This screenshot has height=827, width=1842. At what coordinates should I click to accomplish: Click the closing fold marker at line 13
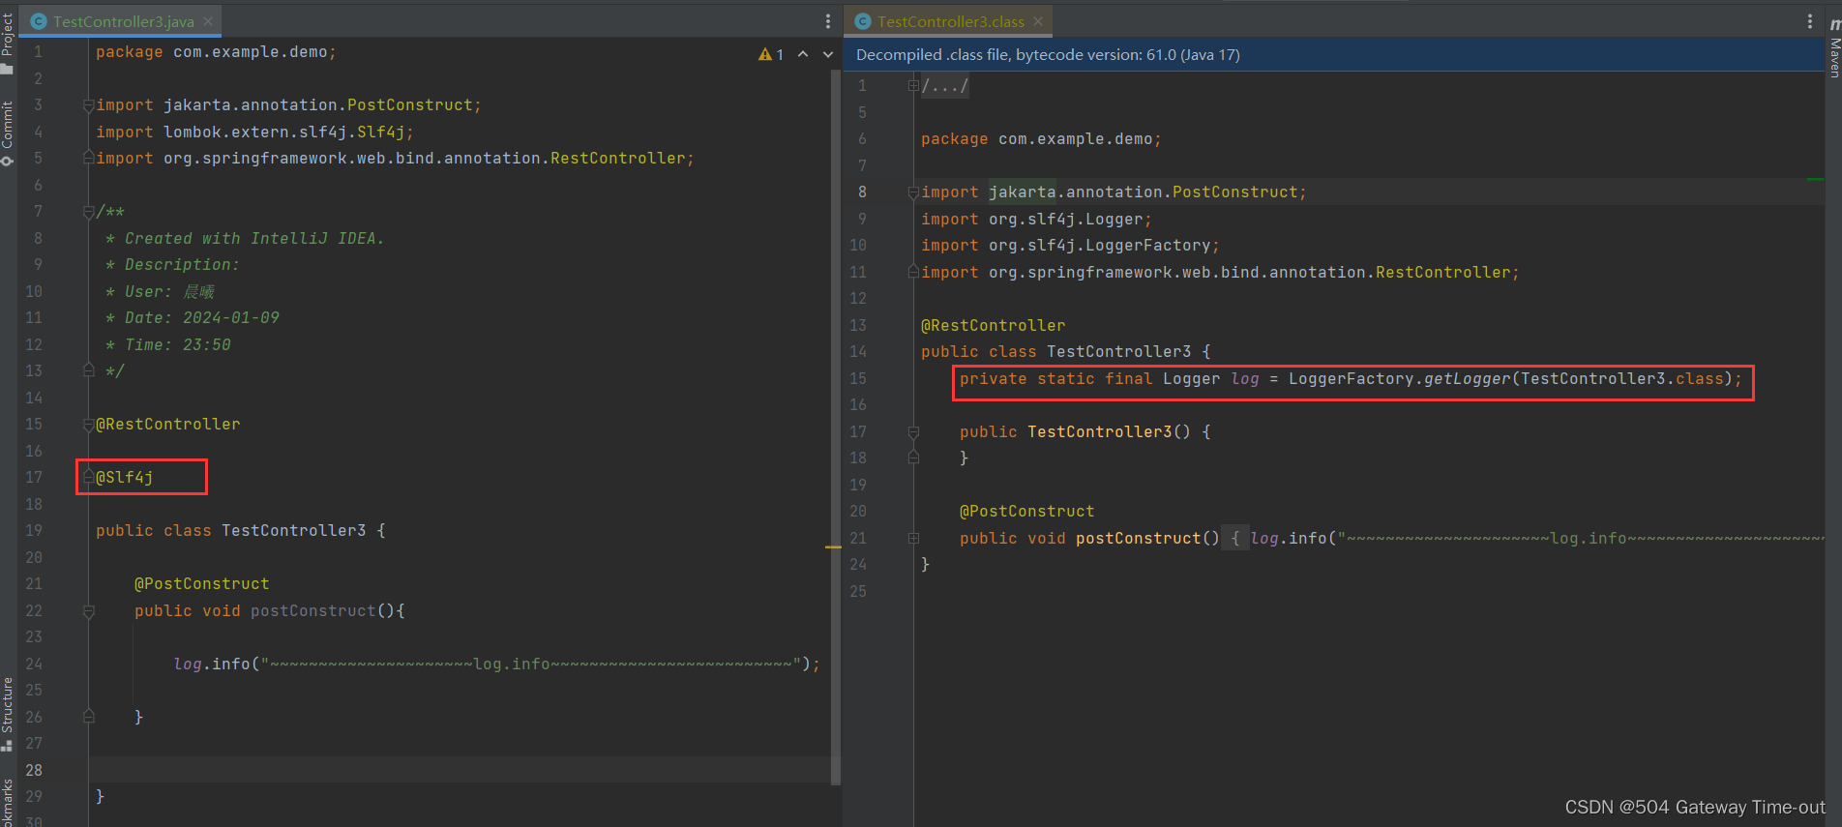click(x=88, y=369)
